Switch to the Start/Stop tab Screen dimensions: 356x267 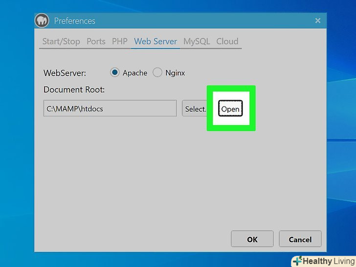[x=61, y=41]
